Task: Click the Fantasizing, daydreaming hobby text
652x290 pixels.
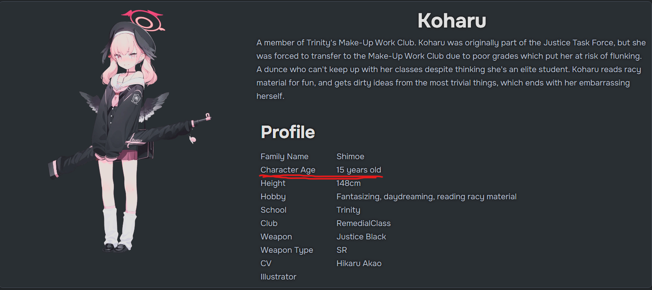Action: point(426,196)
